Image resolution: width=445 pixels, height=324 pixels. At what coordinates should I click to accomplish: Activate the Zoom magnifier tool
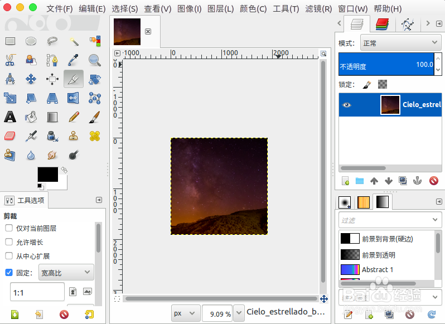pos(94,60)
